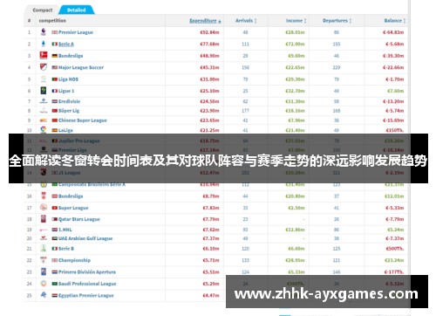Click the Premier League logo icon
The width and height of the screenshot is (436, 316).
click(44, 32)
